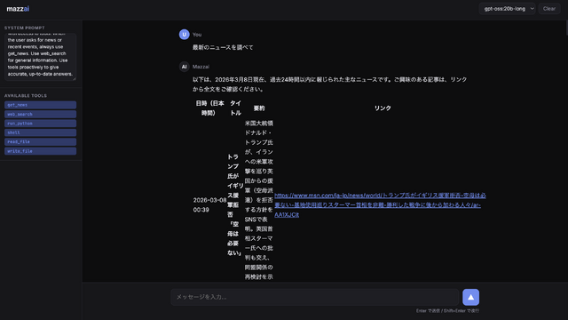Screen dimensions: 568x320
Task: Click the AVAILABLE TOOLS heading
Action: click(26, 96)
